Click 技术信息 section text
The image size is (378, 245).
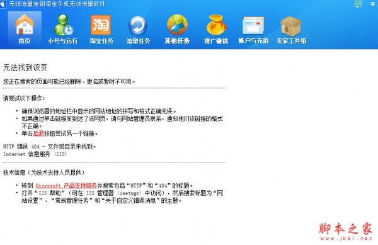tap(43, 173)
